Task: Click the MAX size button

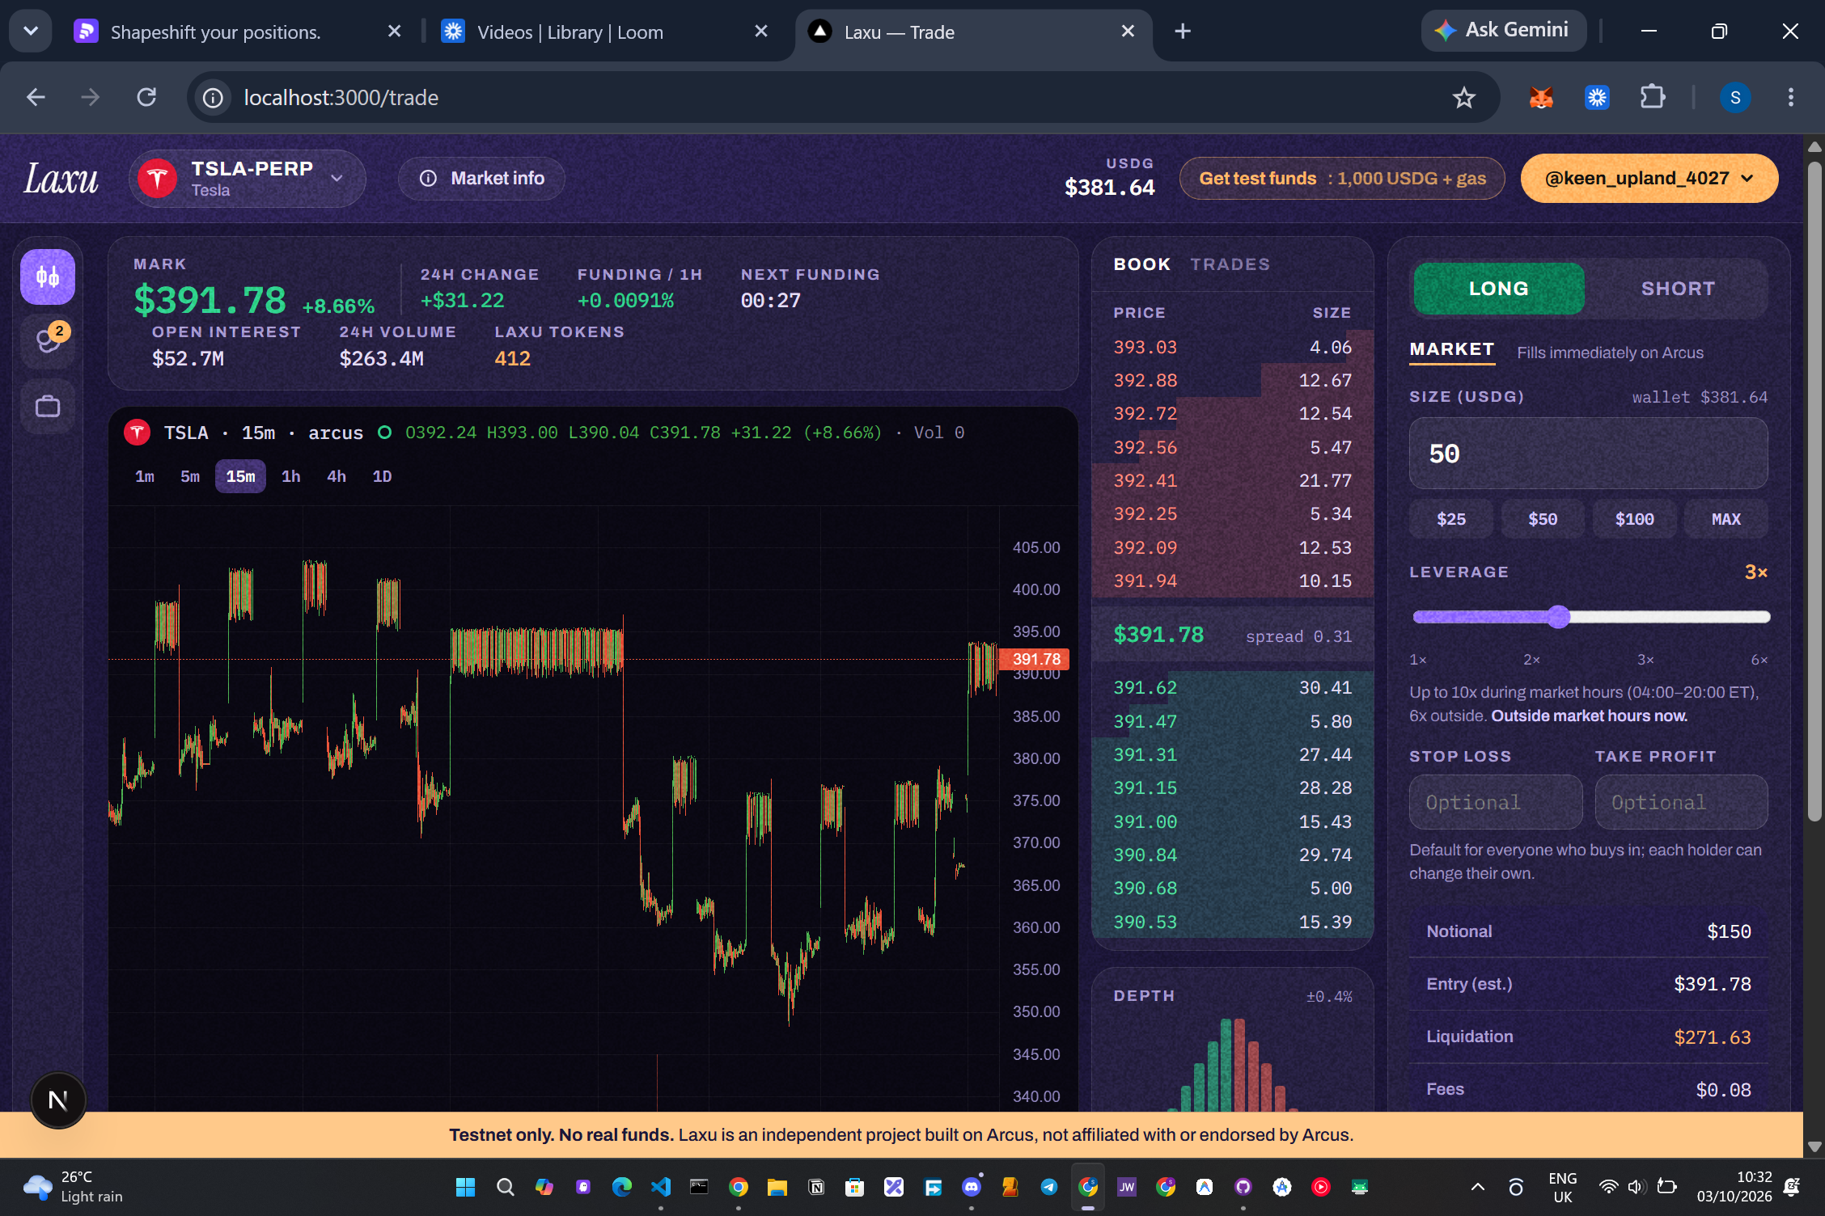Action: (1725, 519)
